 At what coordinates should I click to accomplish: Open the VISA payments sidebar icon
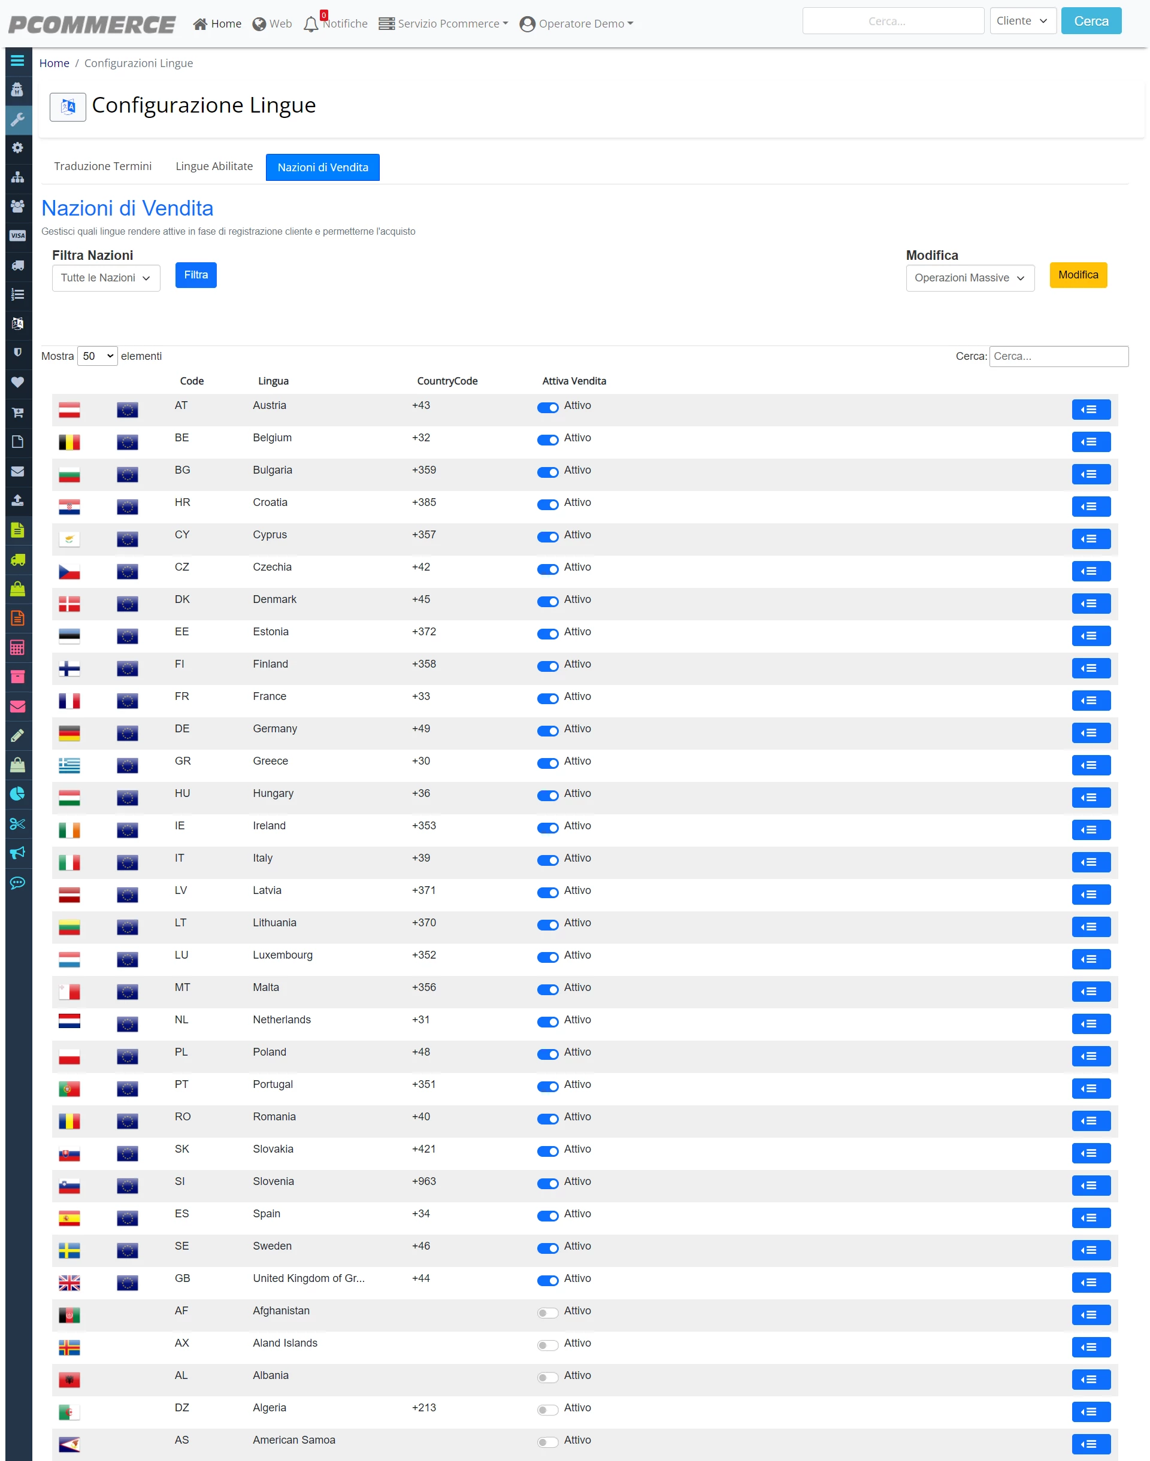[17, 235]
